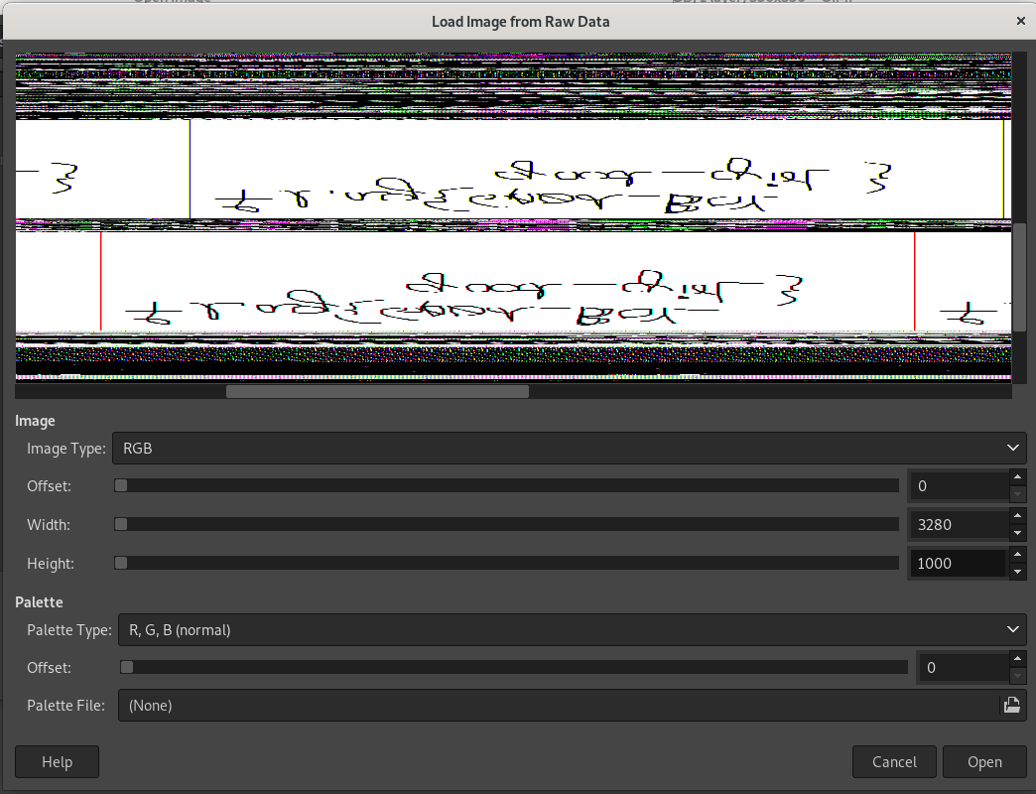Viewport: 1036px width, 794px height.
Task: Decrease the Width value with down arrow
Action: [1017, 533]
